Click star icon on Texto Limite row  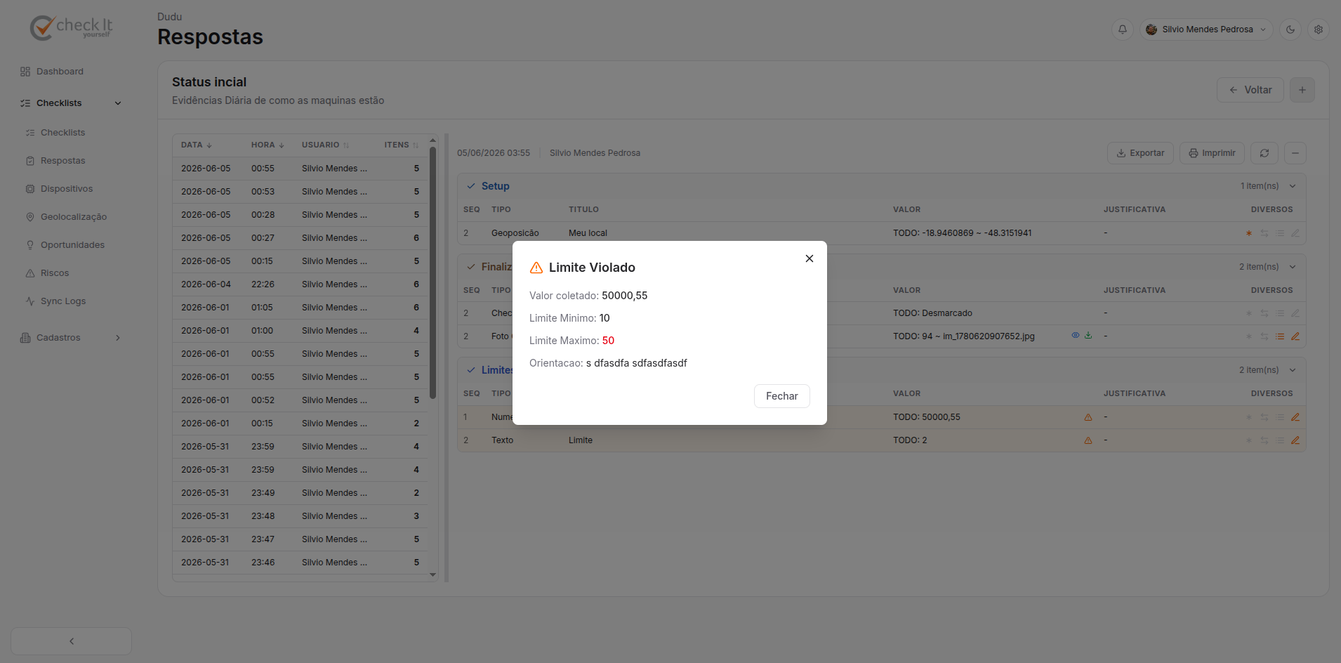[1249, 440]
